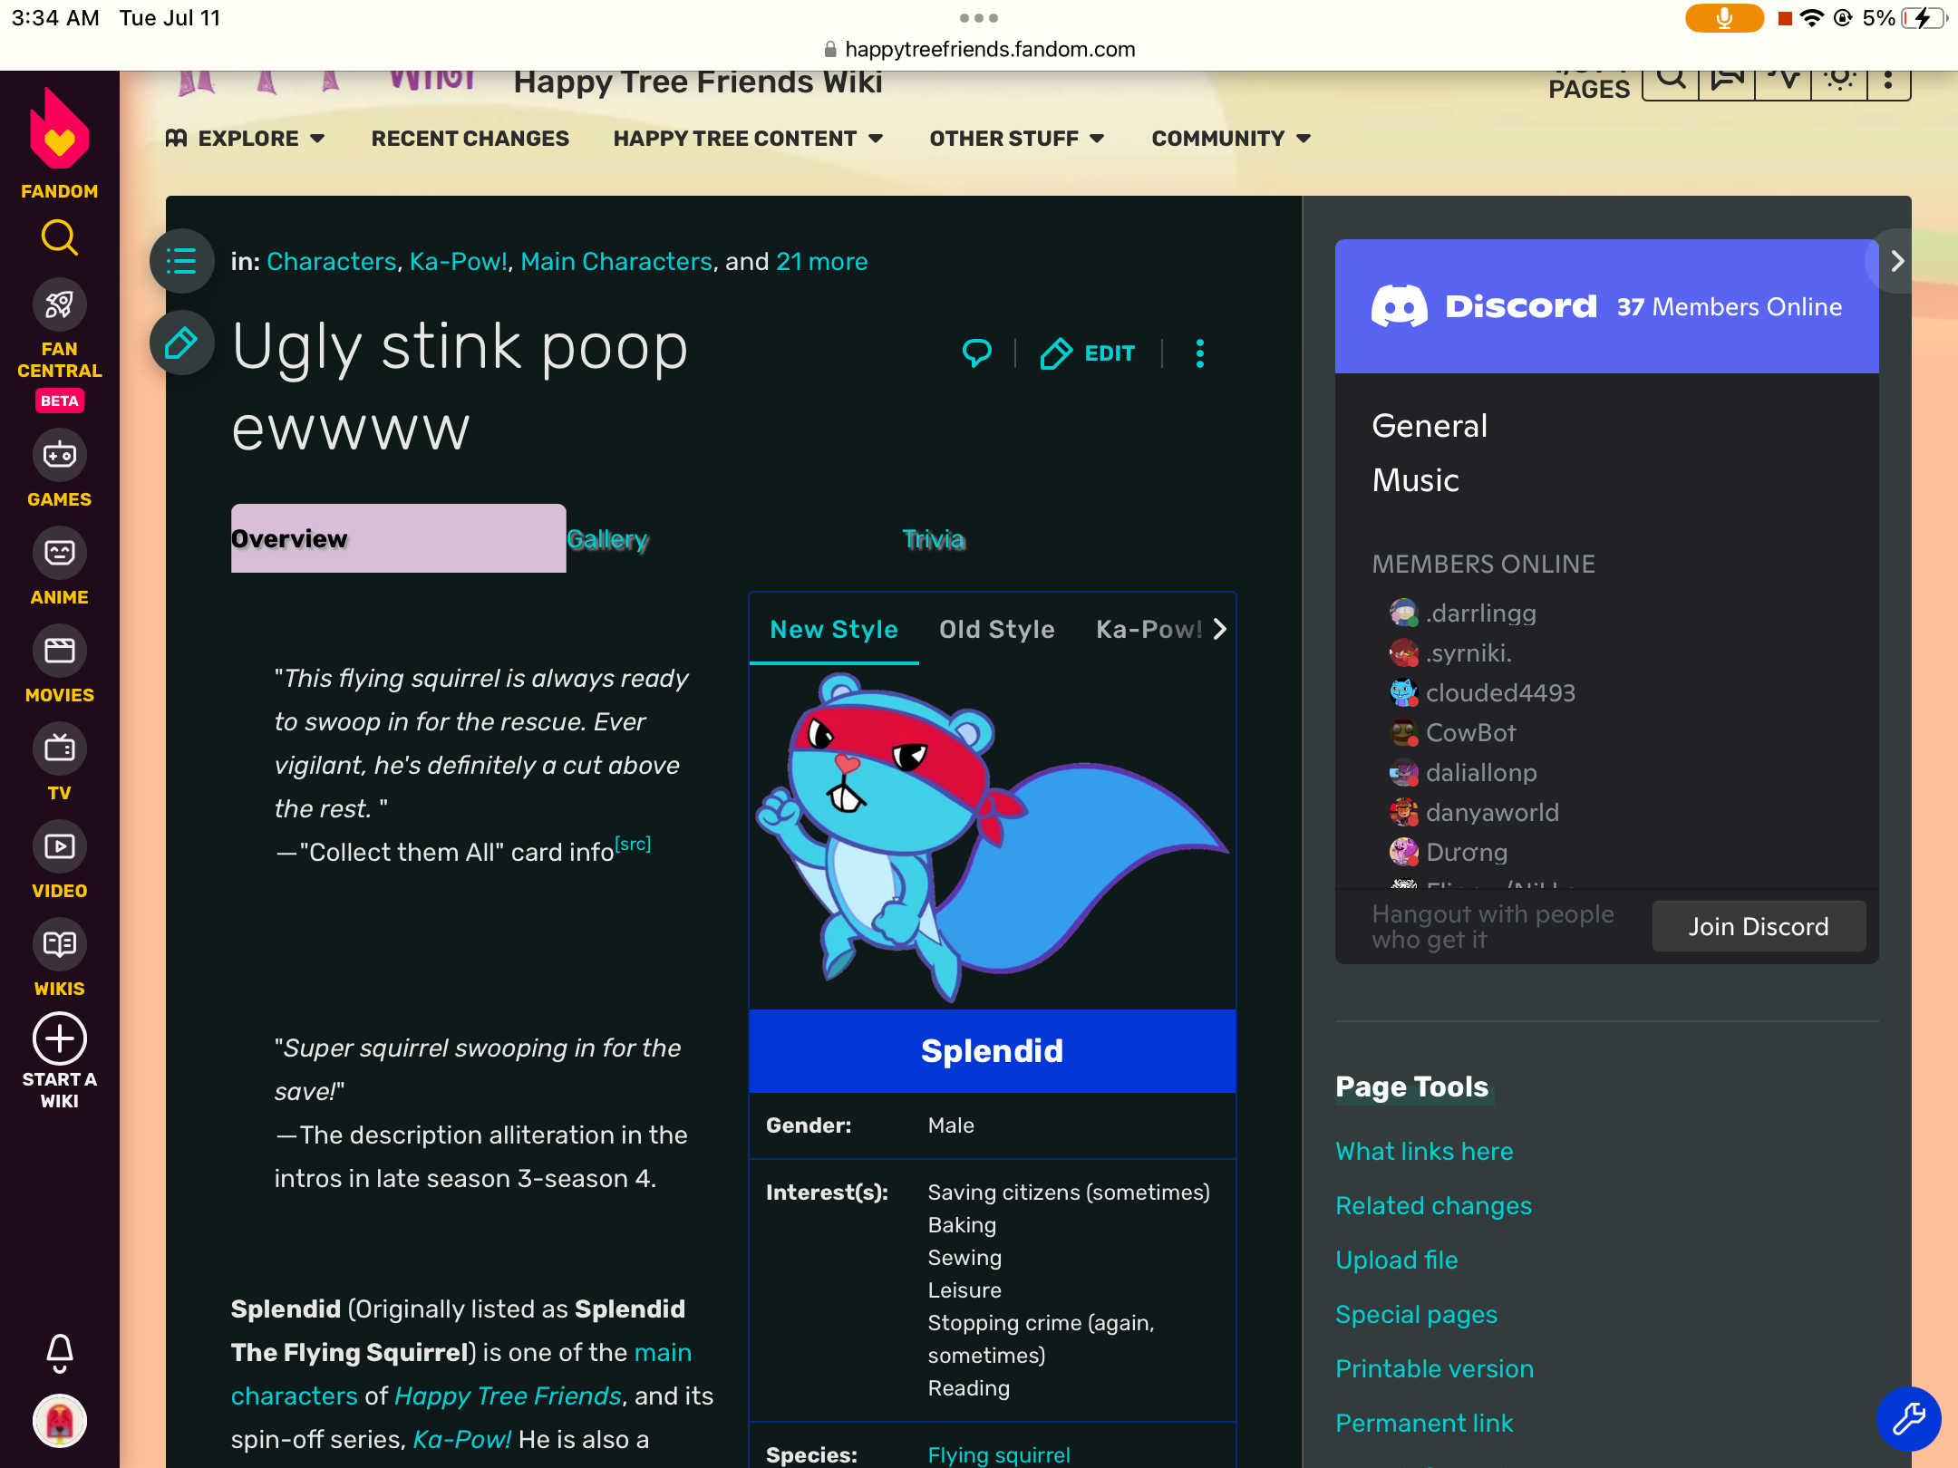Open the wiki activity icon

click(x=1783, y=82)
